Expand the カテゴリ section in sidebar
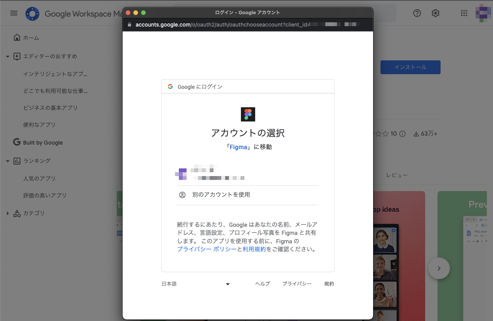 7,213
